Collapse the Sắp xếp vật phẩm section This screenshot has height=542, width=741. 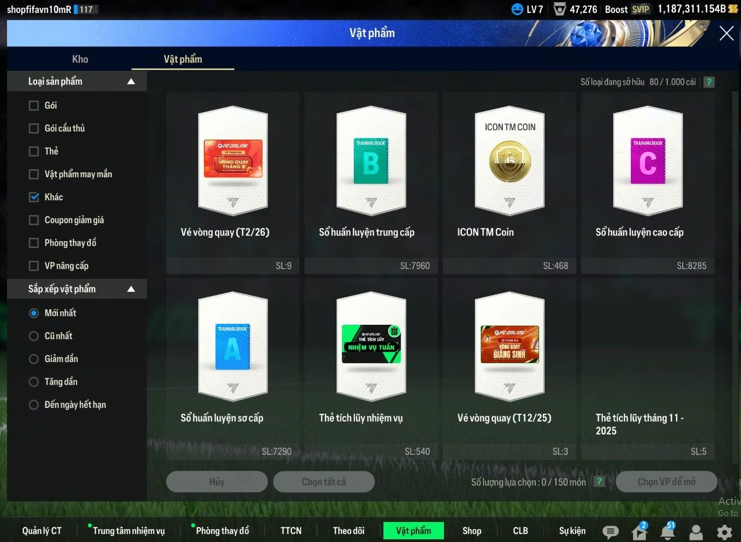(x=131, y=289)
